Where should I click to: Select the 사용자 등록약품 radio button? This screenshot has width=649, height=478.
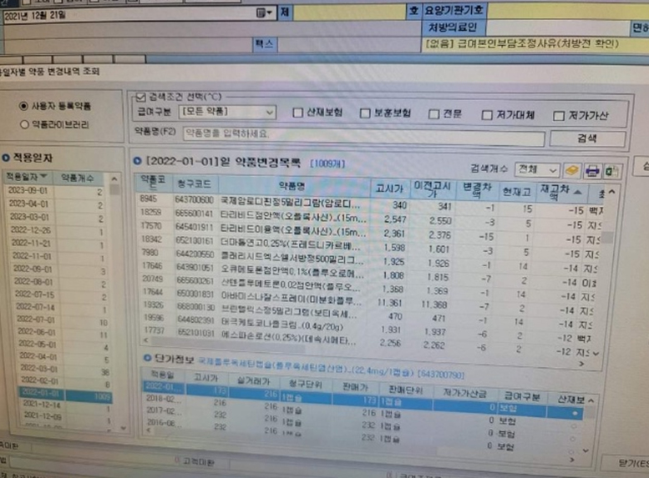[23, 106]
